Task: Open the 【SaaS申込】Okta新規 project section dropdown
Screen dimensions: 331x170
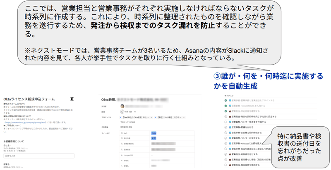Action: tap(148, 117)
